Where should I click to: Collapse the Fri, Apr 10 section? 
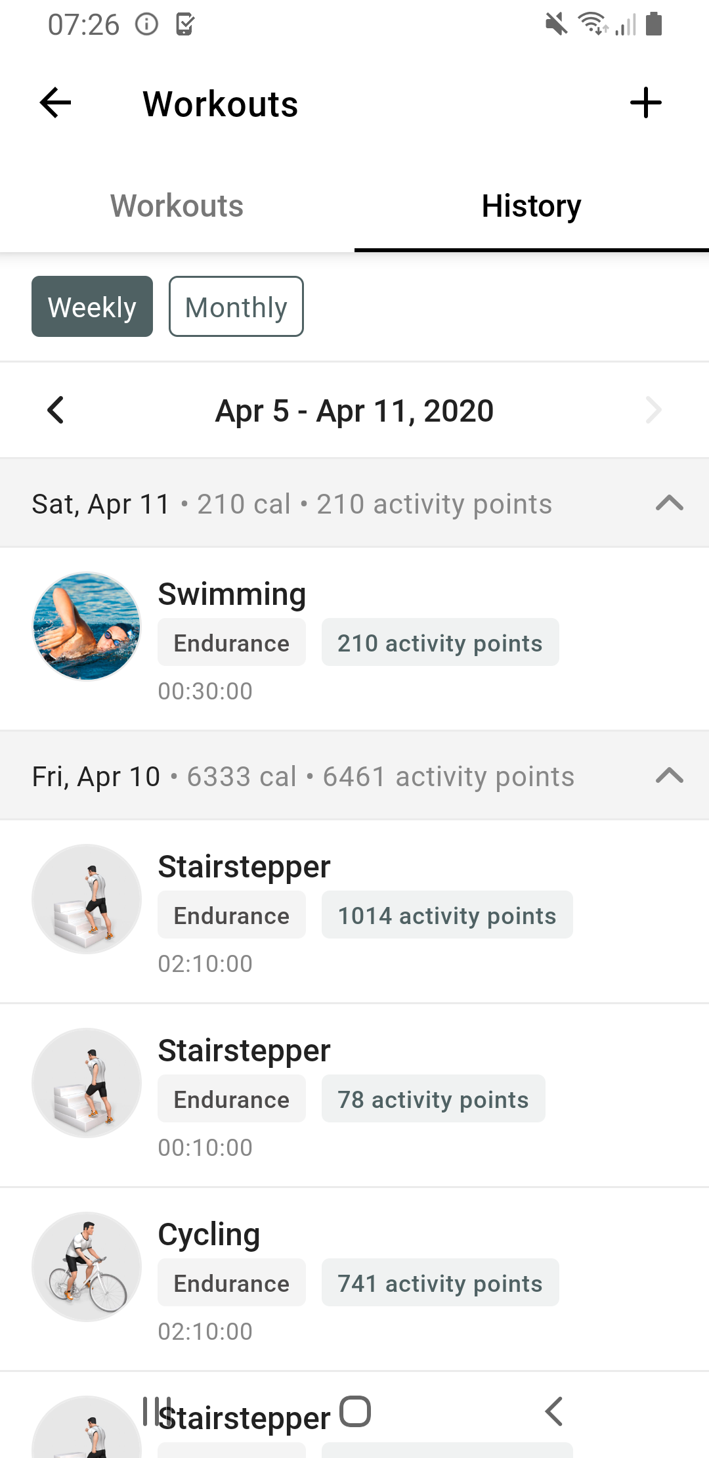[x=670, y=776]
